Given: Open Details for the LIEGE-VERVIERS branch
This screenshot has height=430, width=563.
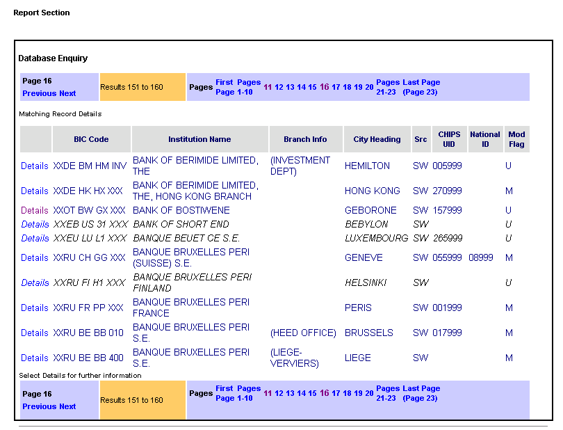Looking at the screenshot, I should coord(34,358).
